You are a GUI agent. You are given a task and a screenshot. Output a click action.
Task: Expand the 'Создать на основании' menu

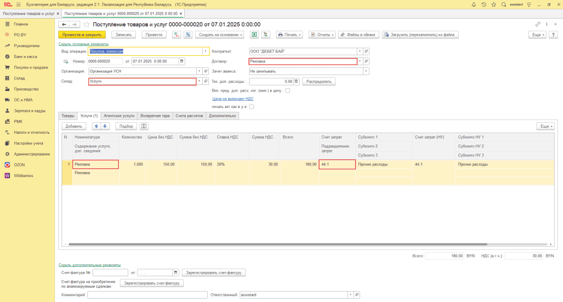[218, 35]
